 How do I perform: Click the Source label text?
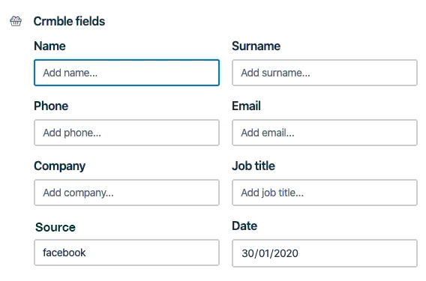(55, 227)
